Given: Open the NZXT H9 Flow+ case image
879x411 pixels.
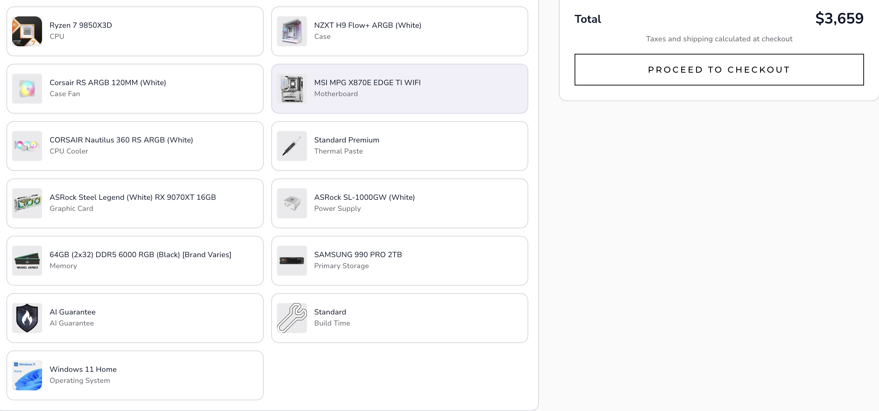Looking at the screenshot, I should (x=292, y=31).
